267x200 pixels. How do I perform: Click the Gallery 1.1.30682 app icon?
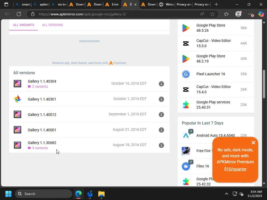17,145
